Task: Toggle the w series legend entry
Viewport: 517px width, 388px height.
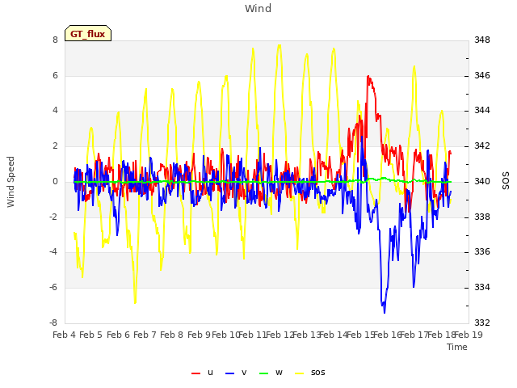Action: [x=271, y=373]
